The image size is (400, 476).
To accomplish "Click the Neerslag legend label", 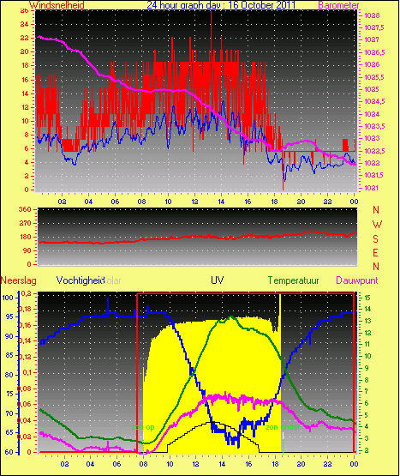I will [19, 280].
